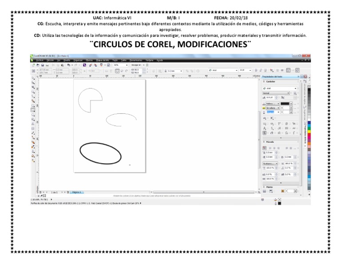
Task: Click the Save floppy disk icon
Action: (43, 65)
